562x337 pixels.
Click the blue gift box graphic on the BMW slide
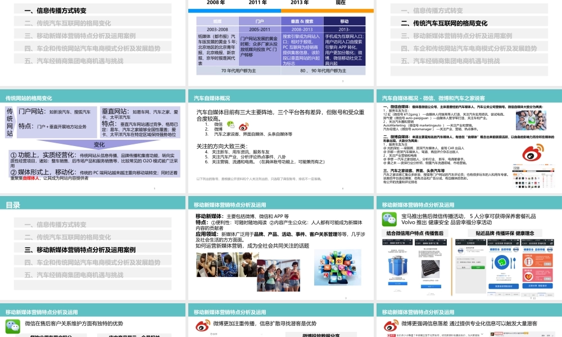(x=397, y=265)
